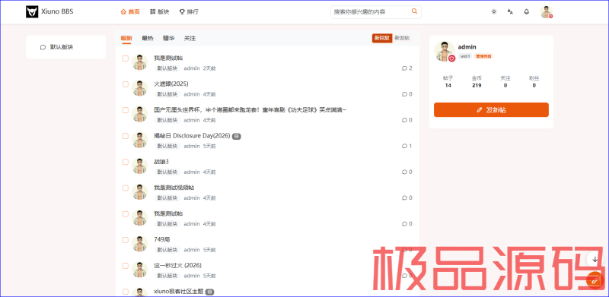Focus the 搜索你感兴趣的内容 search field

coord(371,11)
